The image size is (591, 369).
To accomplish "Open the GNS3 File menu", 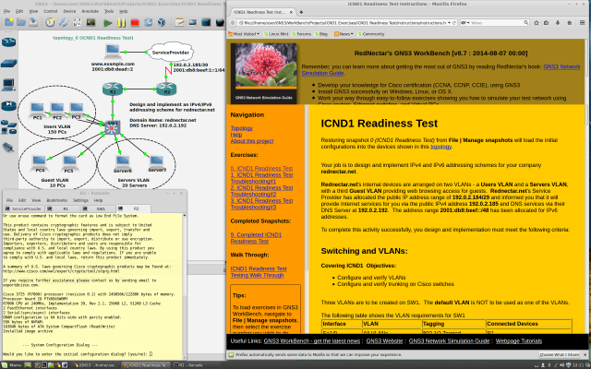I will click(6, 11).
